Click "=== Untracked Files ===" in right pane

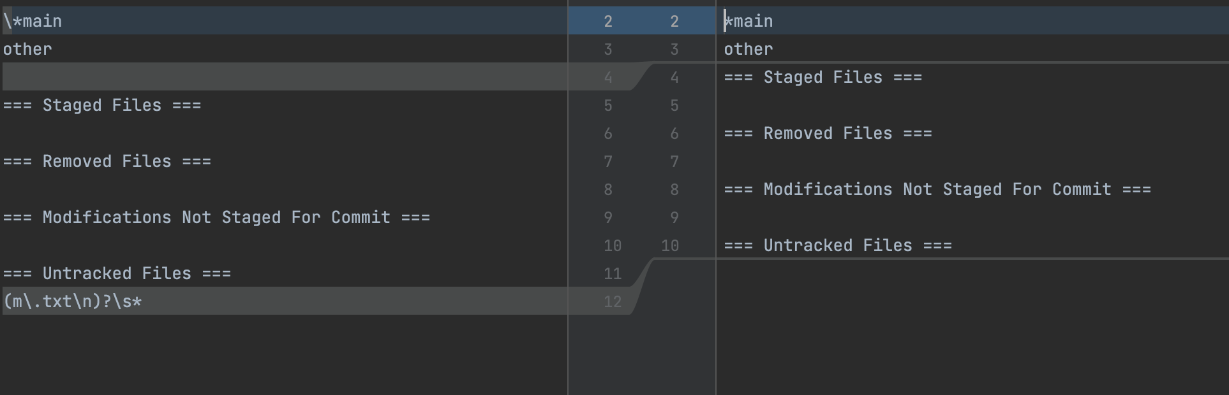[838, 245]
